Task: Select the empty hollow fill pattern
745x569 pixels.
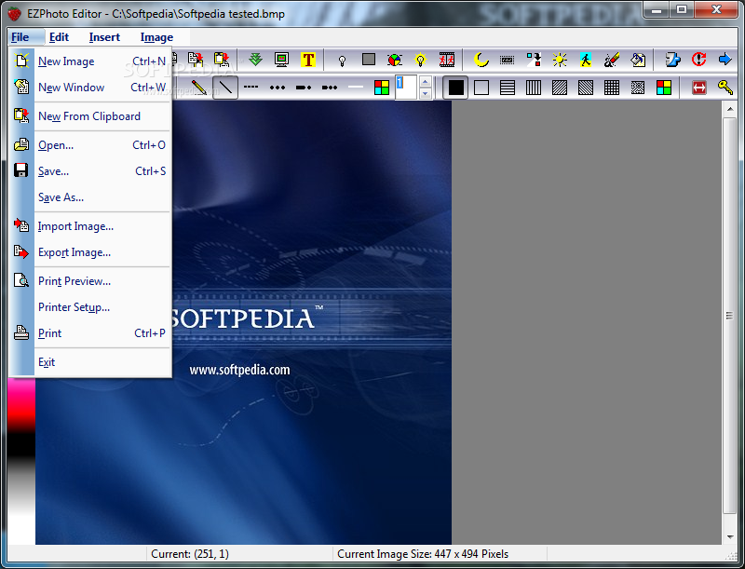Action: click(481, 88)
